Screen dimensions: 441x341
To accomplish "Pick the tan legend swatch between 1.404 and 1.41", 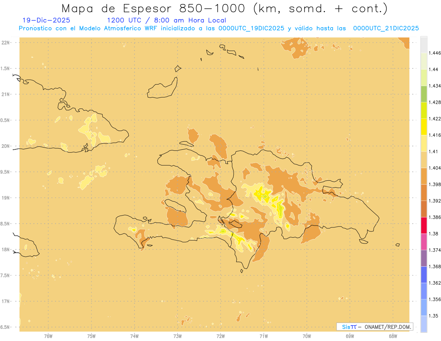I will [424, 160].
